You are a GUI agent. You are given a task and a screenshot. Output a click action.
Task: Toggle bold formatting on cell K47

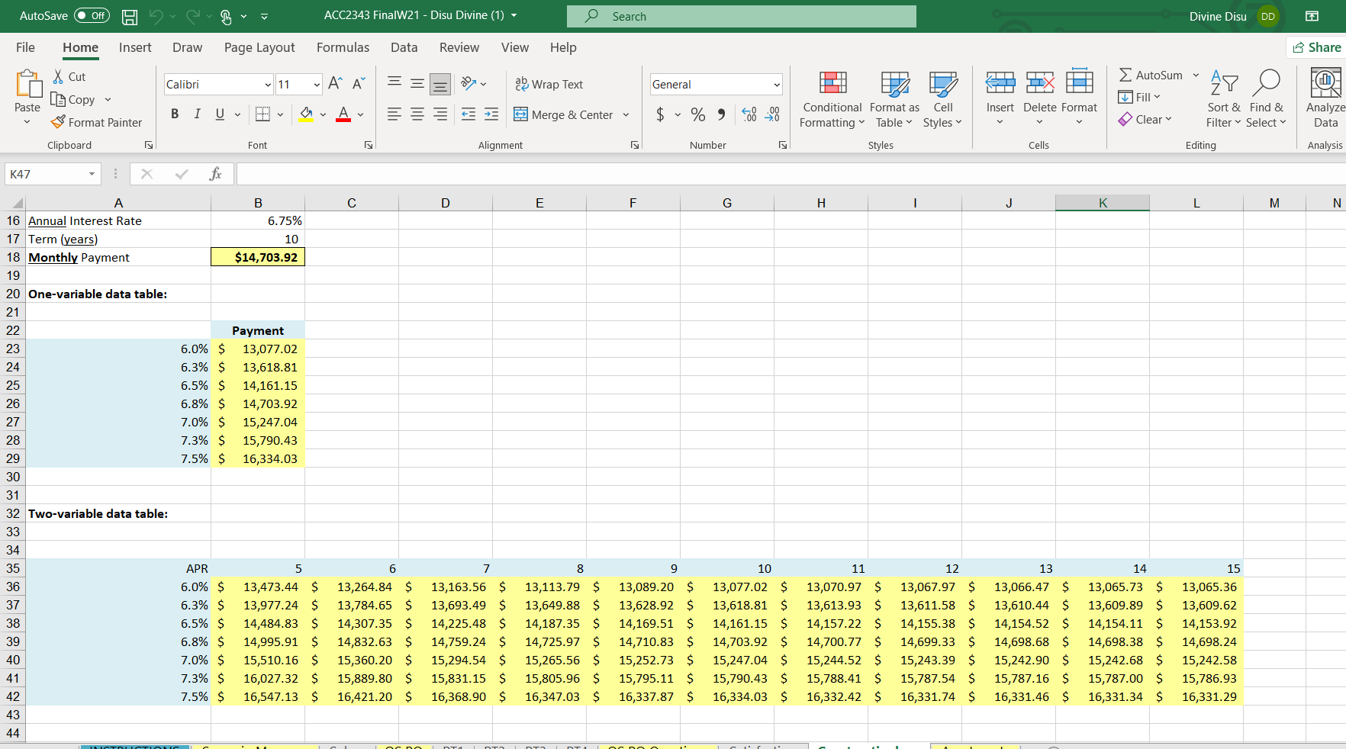pos(175,114)
